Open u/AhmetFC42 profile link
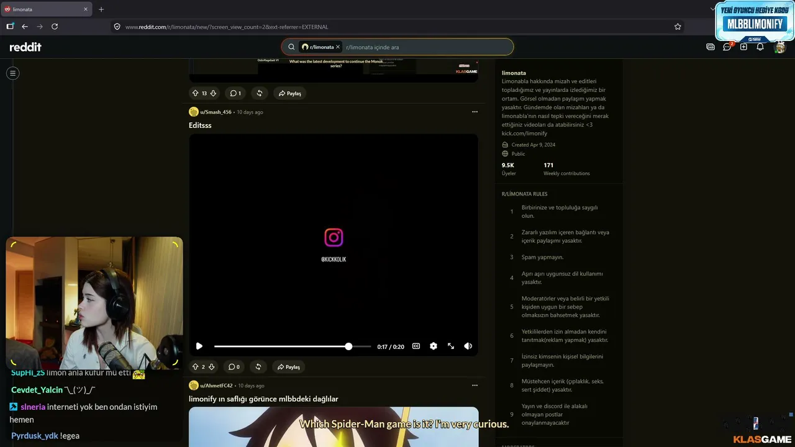 (x=216, y=386)
